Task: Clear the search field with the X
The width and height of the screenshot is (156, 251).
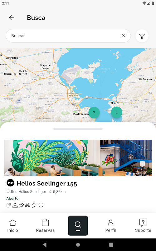Action: [124, 36]
